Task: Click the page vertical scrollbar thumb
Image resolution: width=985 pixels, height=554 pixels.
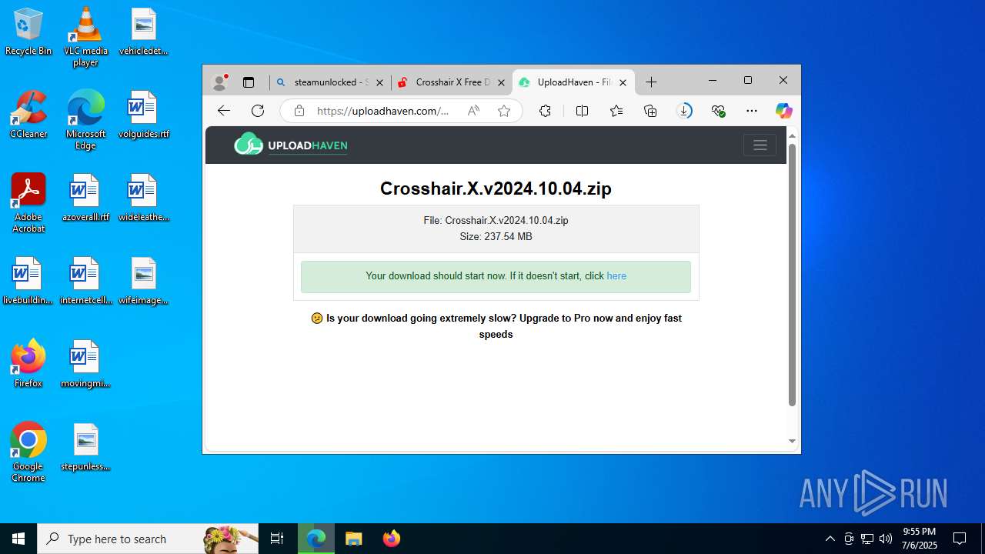Action: click(x=792, y=275)
